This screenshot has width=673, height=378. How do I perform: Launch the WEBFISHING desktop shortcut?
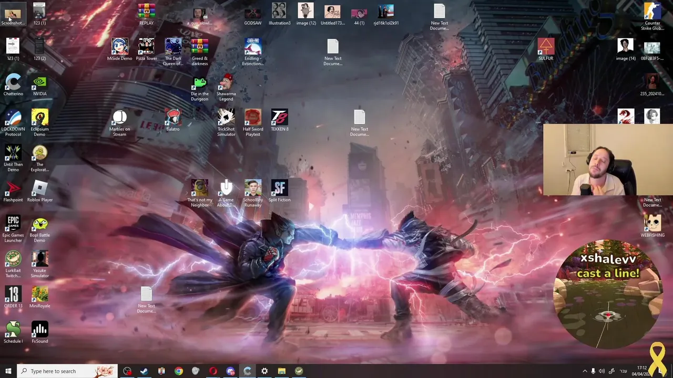[652, 226]
